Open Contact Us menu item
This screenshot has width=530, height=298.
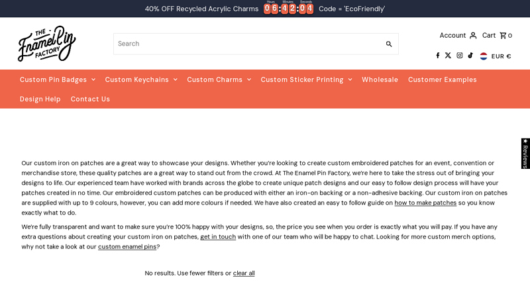click(90, 99)
